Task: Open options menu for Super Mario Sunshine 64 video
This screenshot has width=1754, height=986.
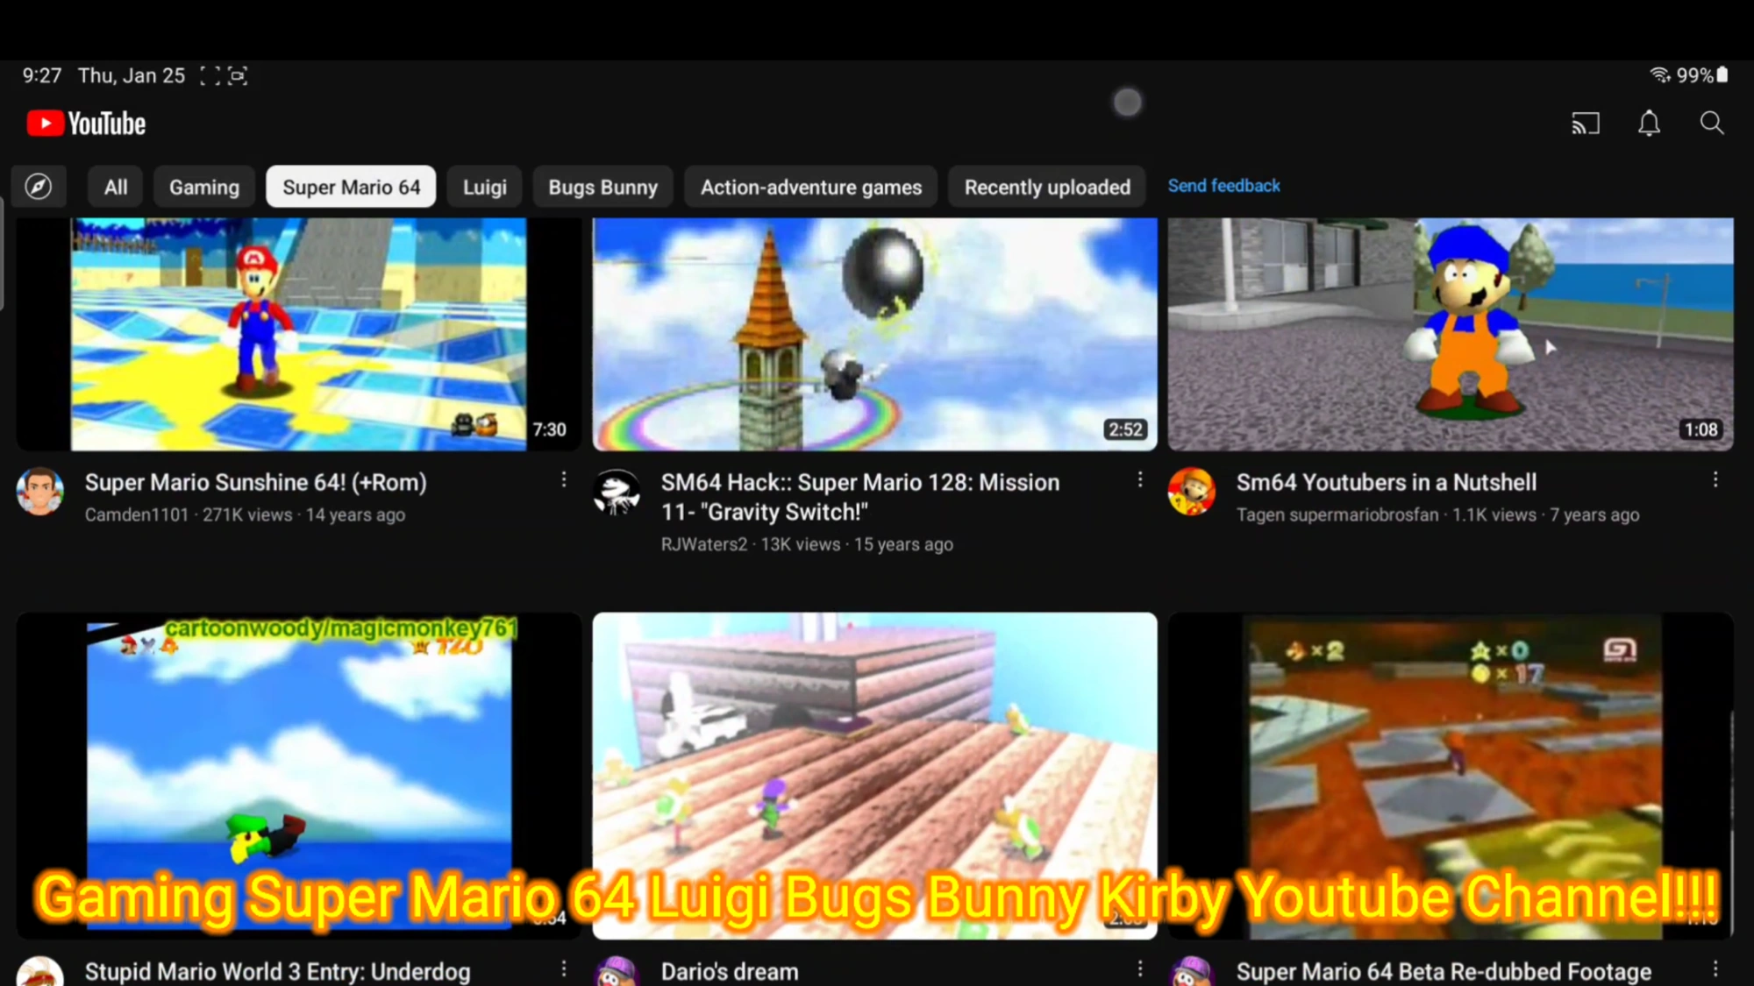Action: (564, 479)
